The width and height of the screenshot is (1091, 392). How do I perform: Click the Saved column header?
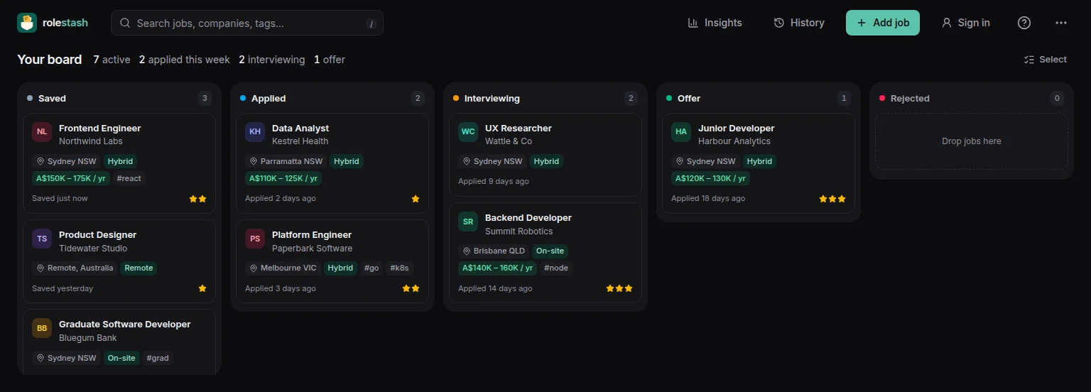52,99
